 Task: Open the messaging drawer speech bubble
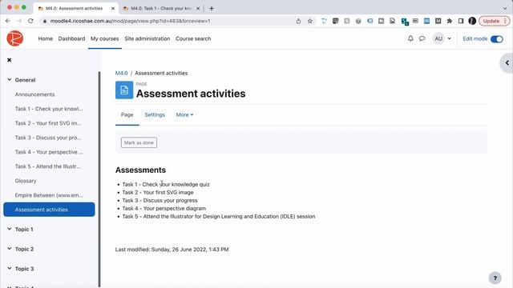click(x=422, y=38)
